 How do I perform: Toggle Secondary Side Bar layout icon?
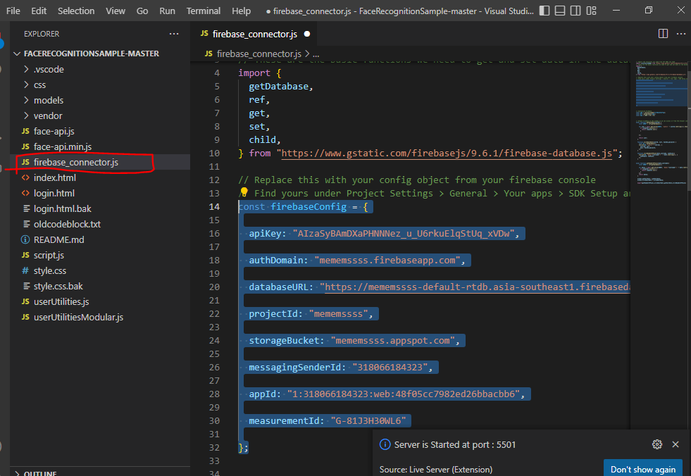pos(575,11)
